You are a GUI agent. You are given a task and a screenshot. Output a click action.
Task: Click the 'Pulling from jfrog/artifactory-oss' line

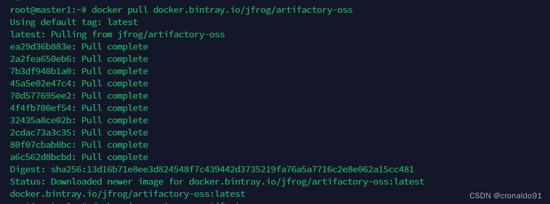coord(118,34)
